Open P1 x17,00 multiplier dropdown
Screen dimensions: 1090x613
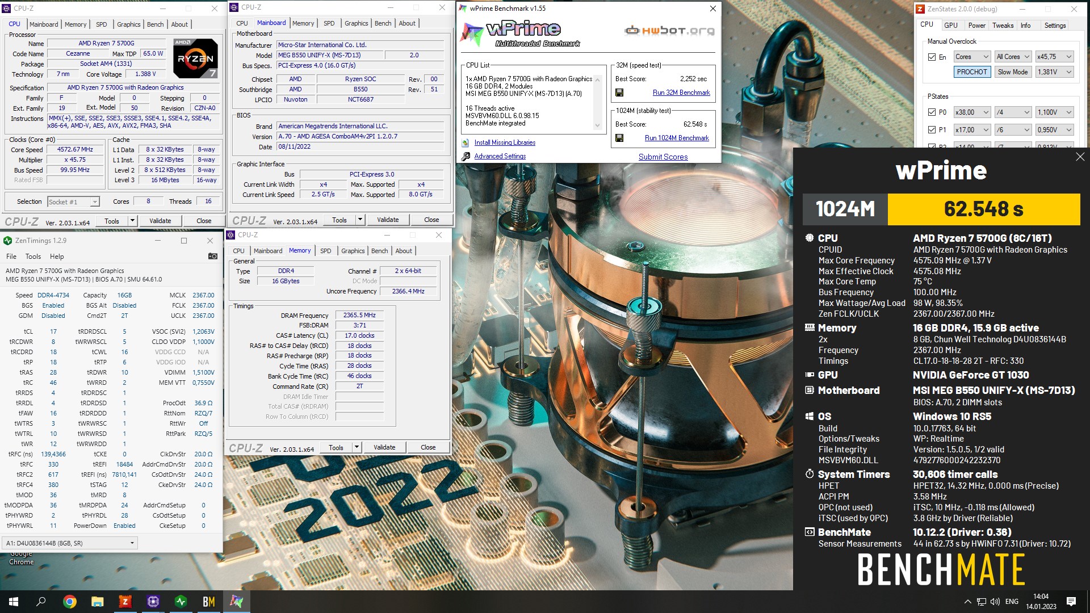coord(972,130)
